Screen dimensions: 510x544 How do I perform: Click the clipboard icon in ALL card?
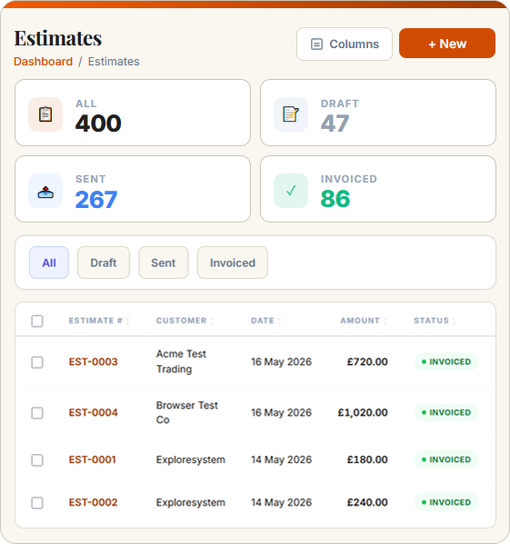[45, 114]
